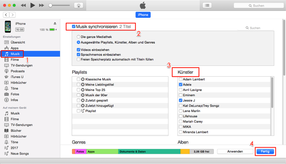The height and width of the screenshot is (164, 286).
Task: Go to the previous track
Action: click(23, 5)
